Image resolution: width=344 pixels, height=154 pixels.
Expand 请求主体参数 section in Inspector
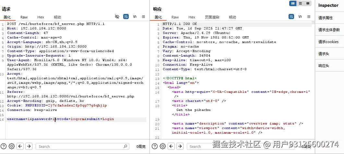[x=329, y=30]
